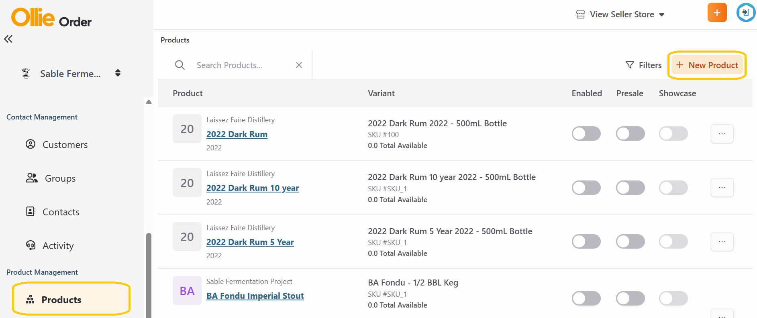This screenshot has width=757, height=318.
Task: Select Products in the sidebar
Action: tap(71, 299)
